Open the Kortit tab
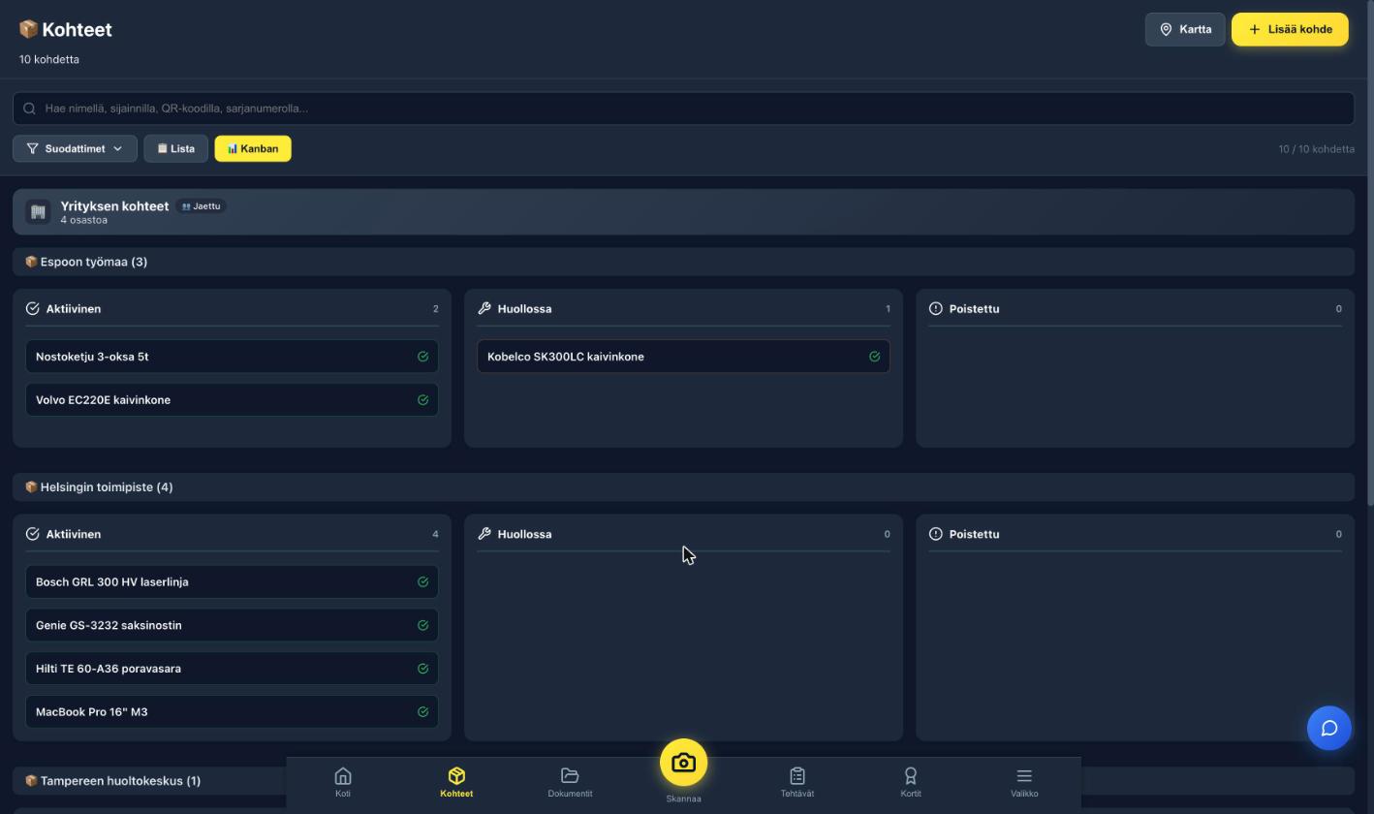The image size is (1374, 814). 911,782
